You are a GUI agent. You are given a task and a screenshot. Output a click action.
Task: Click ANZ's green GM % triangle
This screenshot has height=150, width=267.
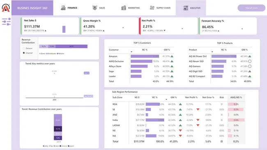[180, 115]
